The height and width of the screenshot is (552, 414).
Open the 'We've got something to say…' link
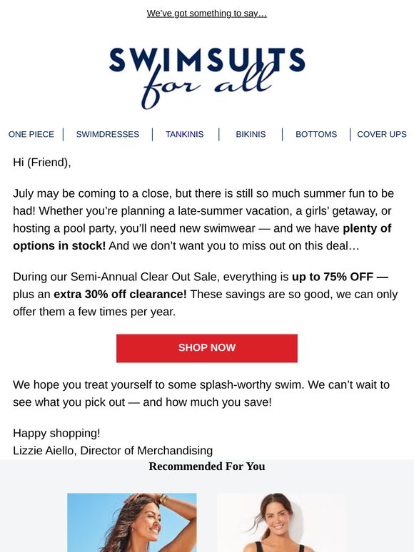(207, 14)
